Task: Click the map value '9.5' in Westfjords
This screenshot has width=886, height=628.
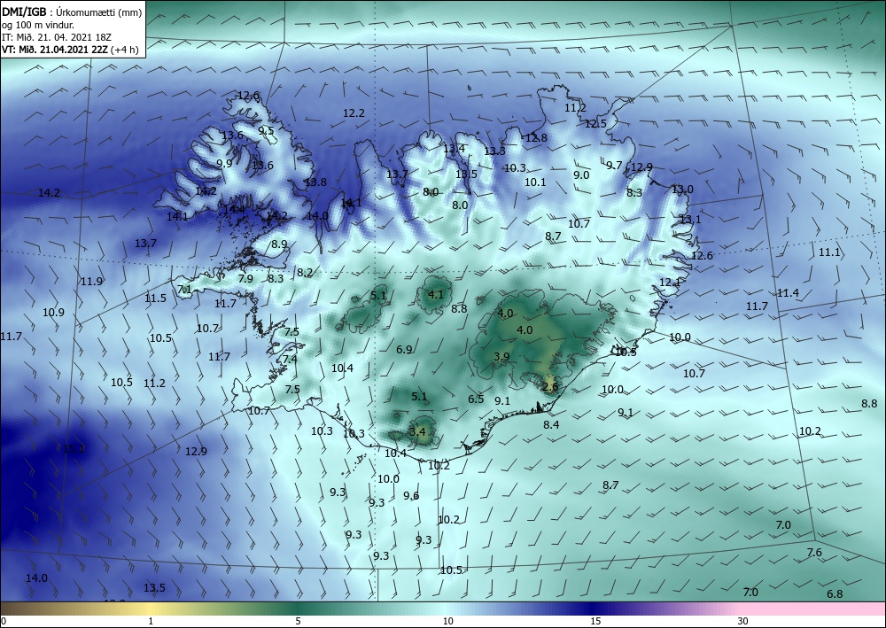Action: tap(266, 131)
